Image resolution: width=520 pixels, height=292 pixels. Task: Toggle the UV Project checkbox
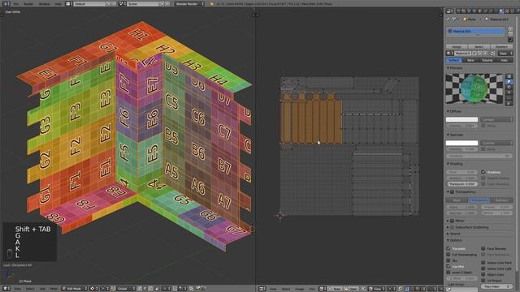(x=483, y=281)
